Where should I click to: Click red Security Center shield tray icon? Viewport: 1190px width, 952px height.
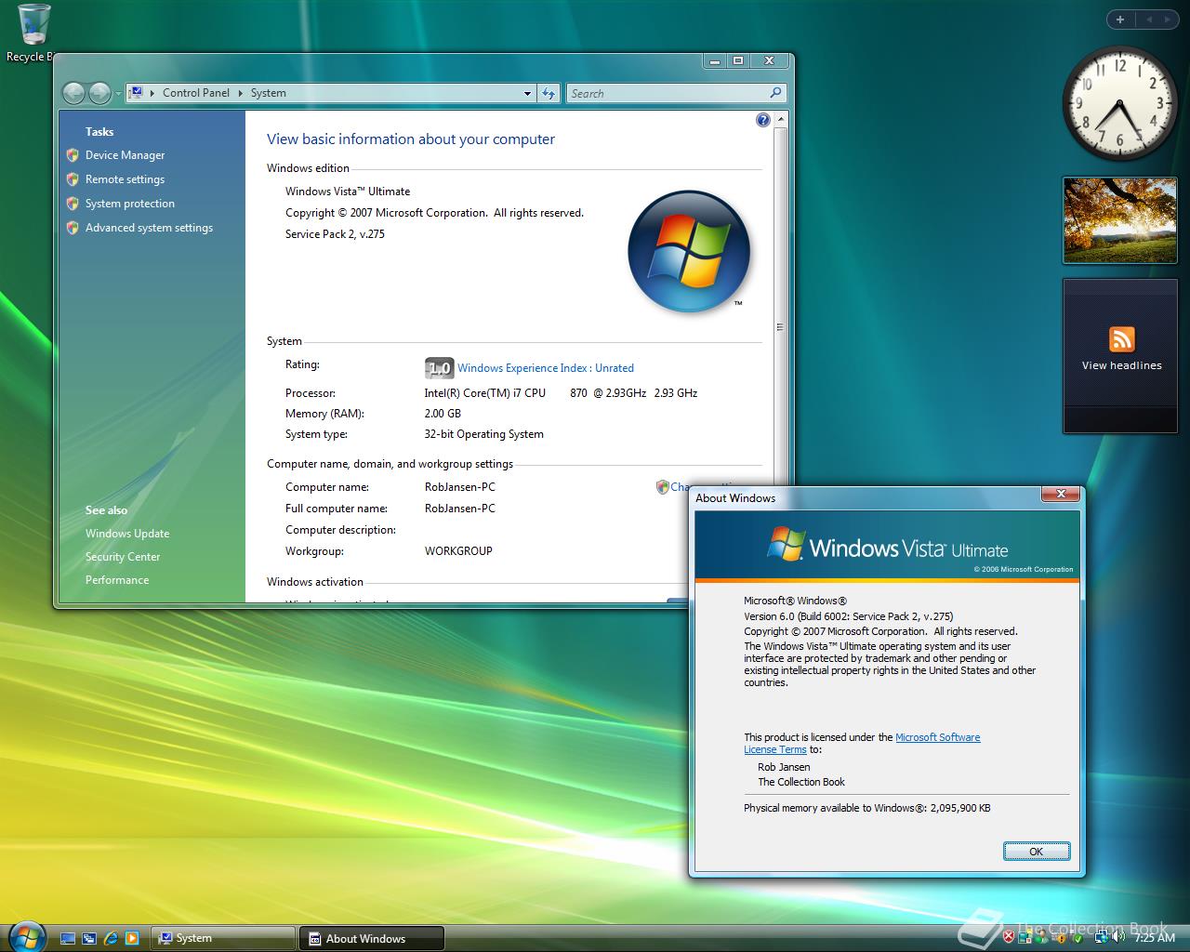[x=1009, y=937]
